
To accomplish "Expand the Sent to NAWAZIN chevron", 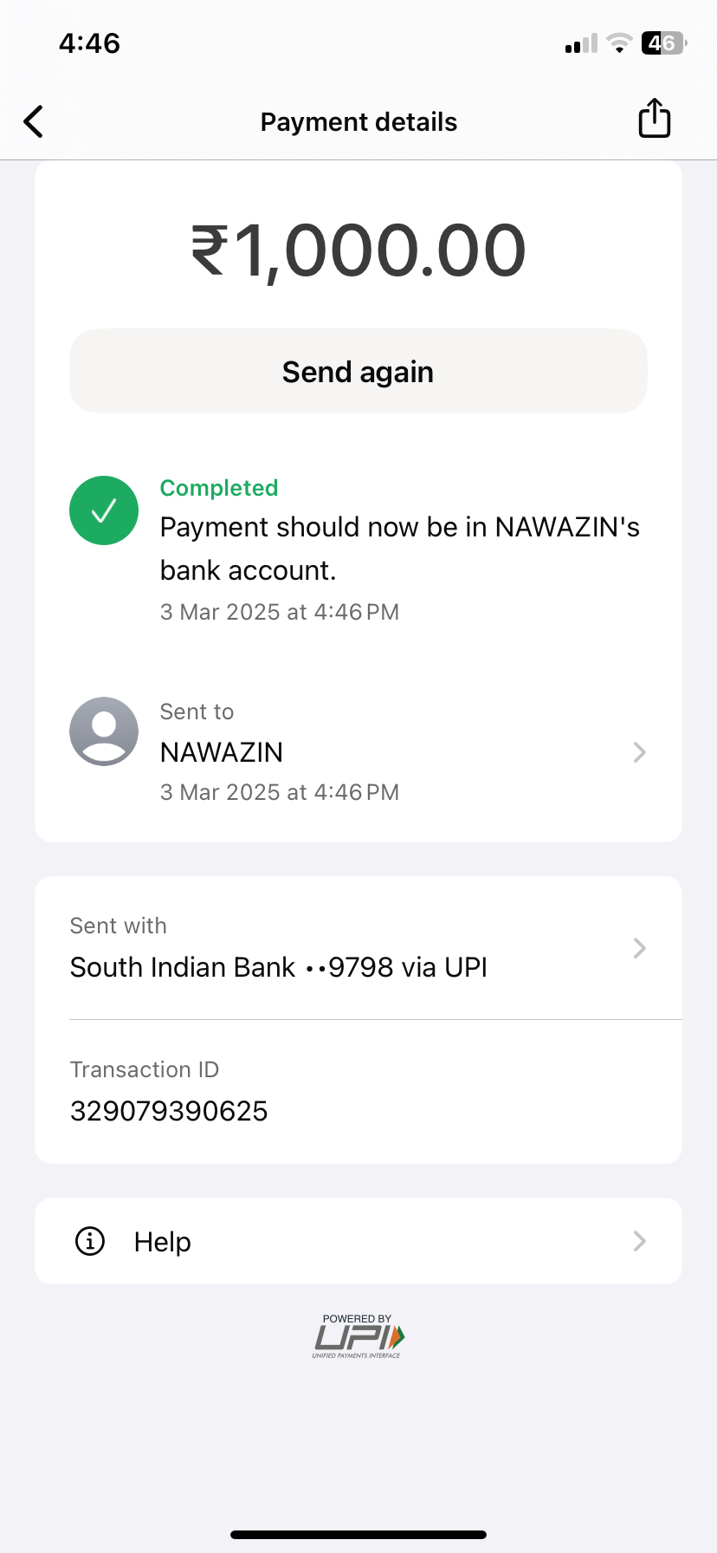I will [x=640, y=752].
